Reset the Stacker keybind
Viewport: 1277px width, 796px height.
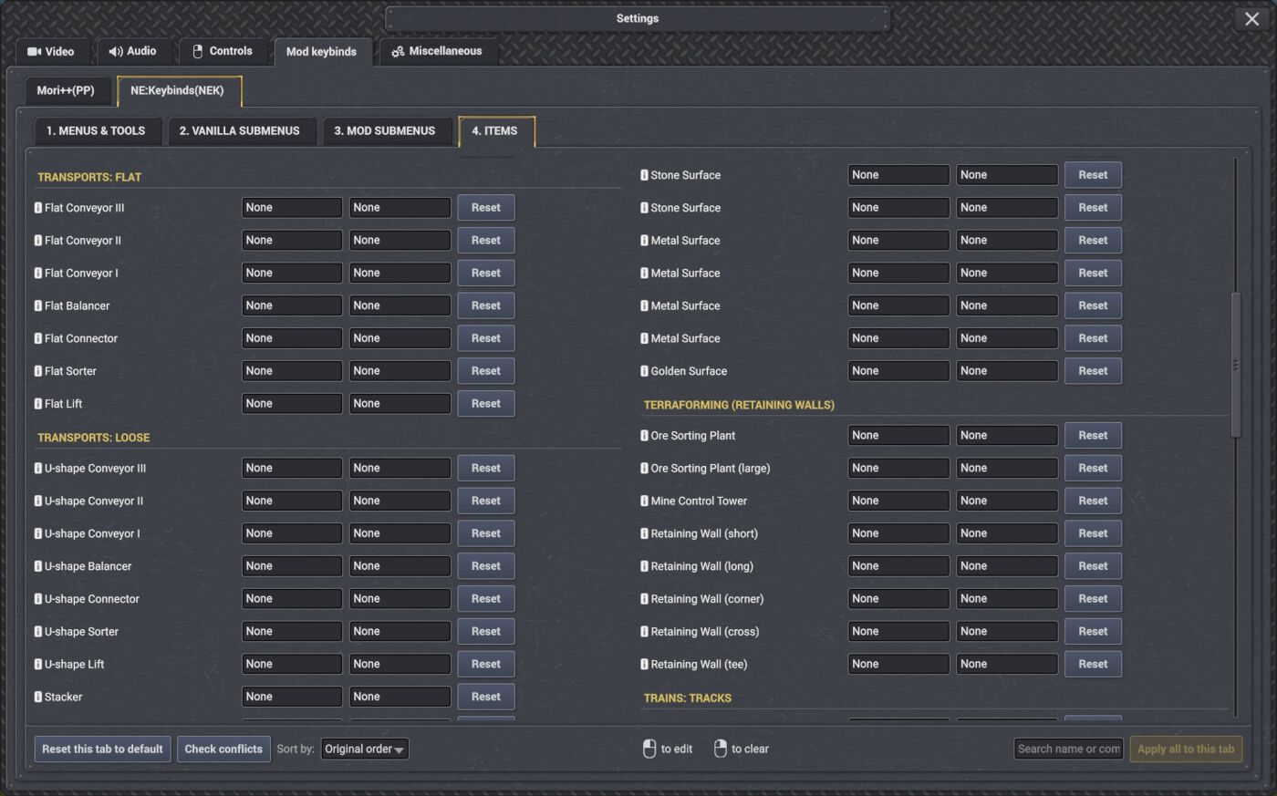click(486, 698)
